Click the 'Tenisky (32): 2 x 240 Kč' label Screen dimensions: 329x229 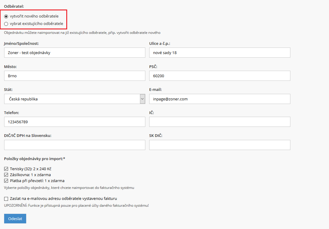click(x=31, y=169)
